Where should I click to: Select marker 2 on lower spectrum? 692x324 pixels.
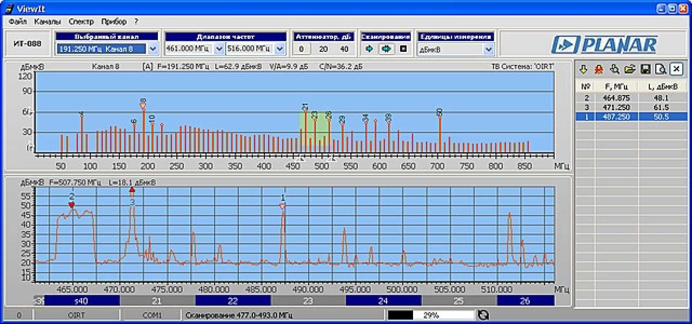point(72,205)
